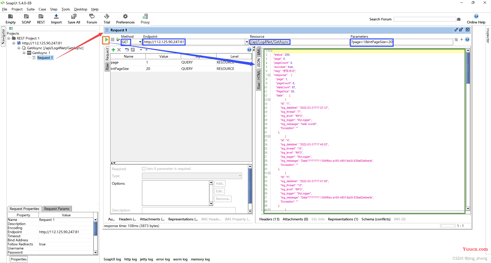
Task: Click the Trial toolbar icon
Action: pos(107,19)
